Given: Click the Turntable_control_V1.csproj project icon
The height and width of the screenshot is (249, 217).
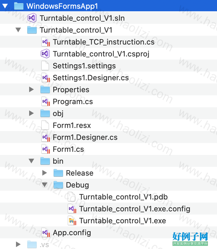Looking at the screenshot, I should (x=45, y=54).
